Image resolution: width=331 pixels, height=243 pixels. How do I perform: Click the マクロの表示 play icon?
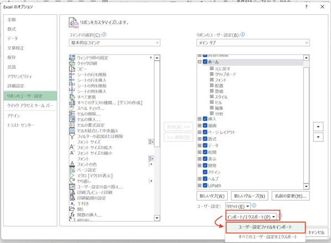(x=72, y=175)
